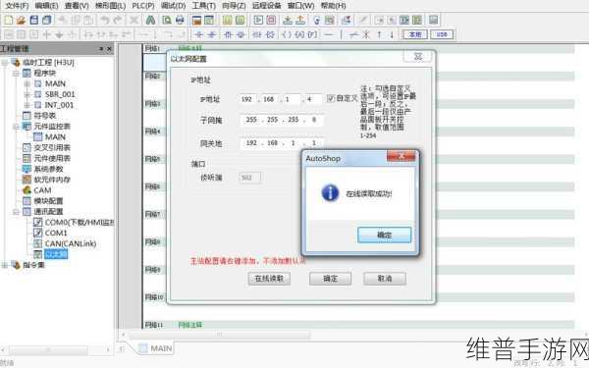Screen dimensions: 589x368
Task: Open the 调试(D) menu
Action: (173, 6)
